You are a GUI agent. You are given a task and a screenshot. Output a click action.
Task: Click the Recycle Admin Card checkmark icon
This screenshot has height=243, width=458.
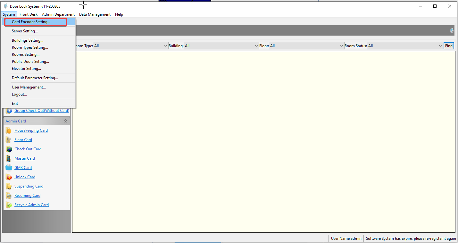coord(9,205)
